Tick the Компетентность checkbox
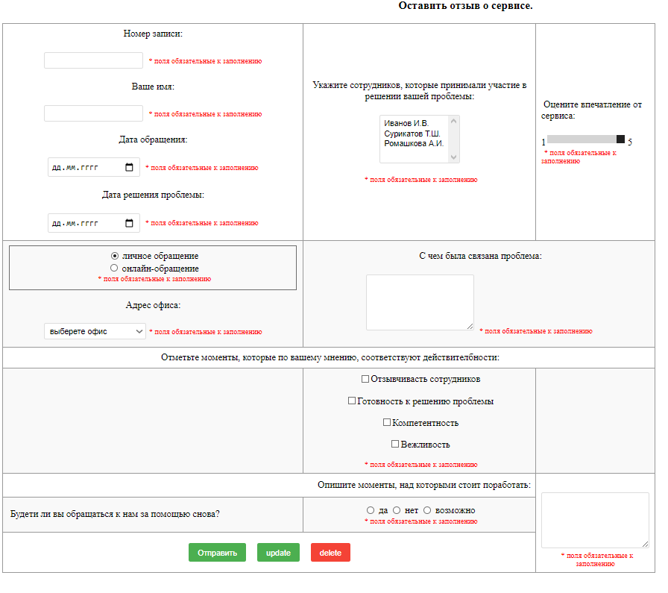 tap(387, 422)
